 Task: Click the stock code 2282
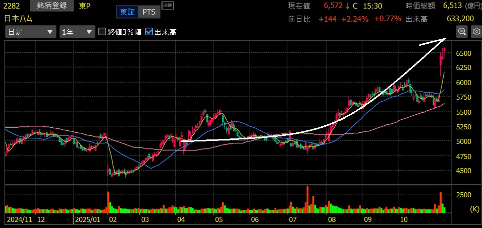coord(12,6)
